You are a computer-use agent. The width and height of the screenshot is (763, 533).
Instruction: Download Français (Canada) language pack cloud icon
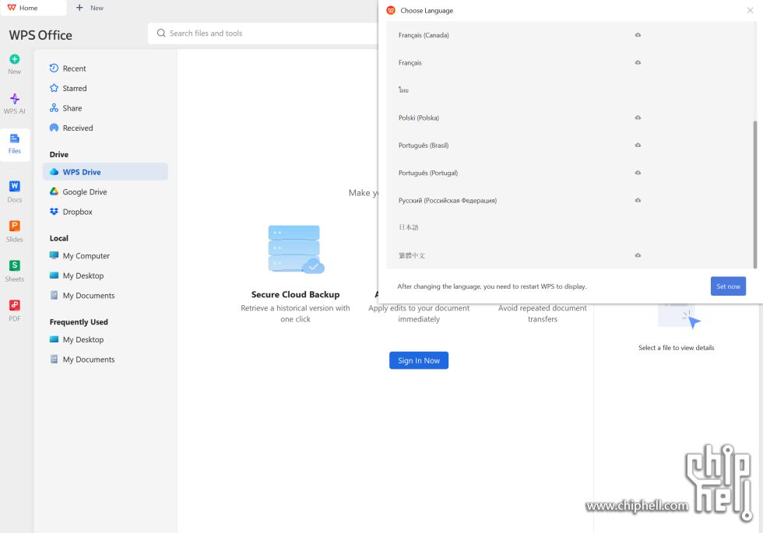(638, 35)
